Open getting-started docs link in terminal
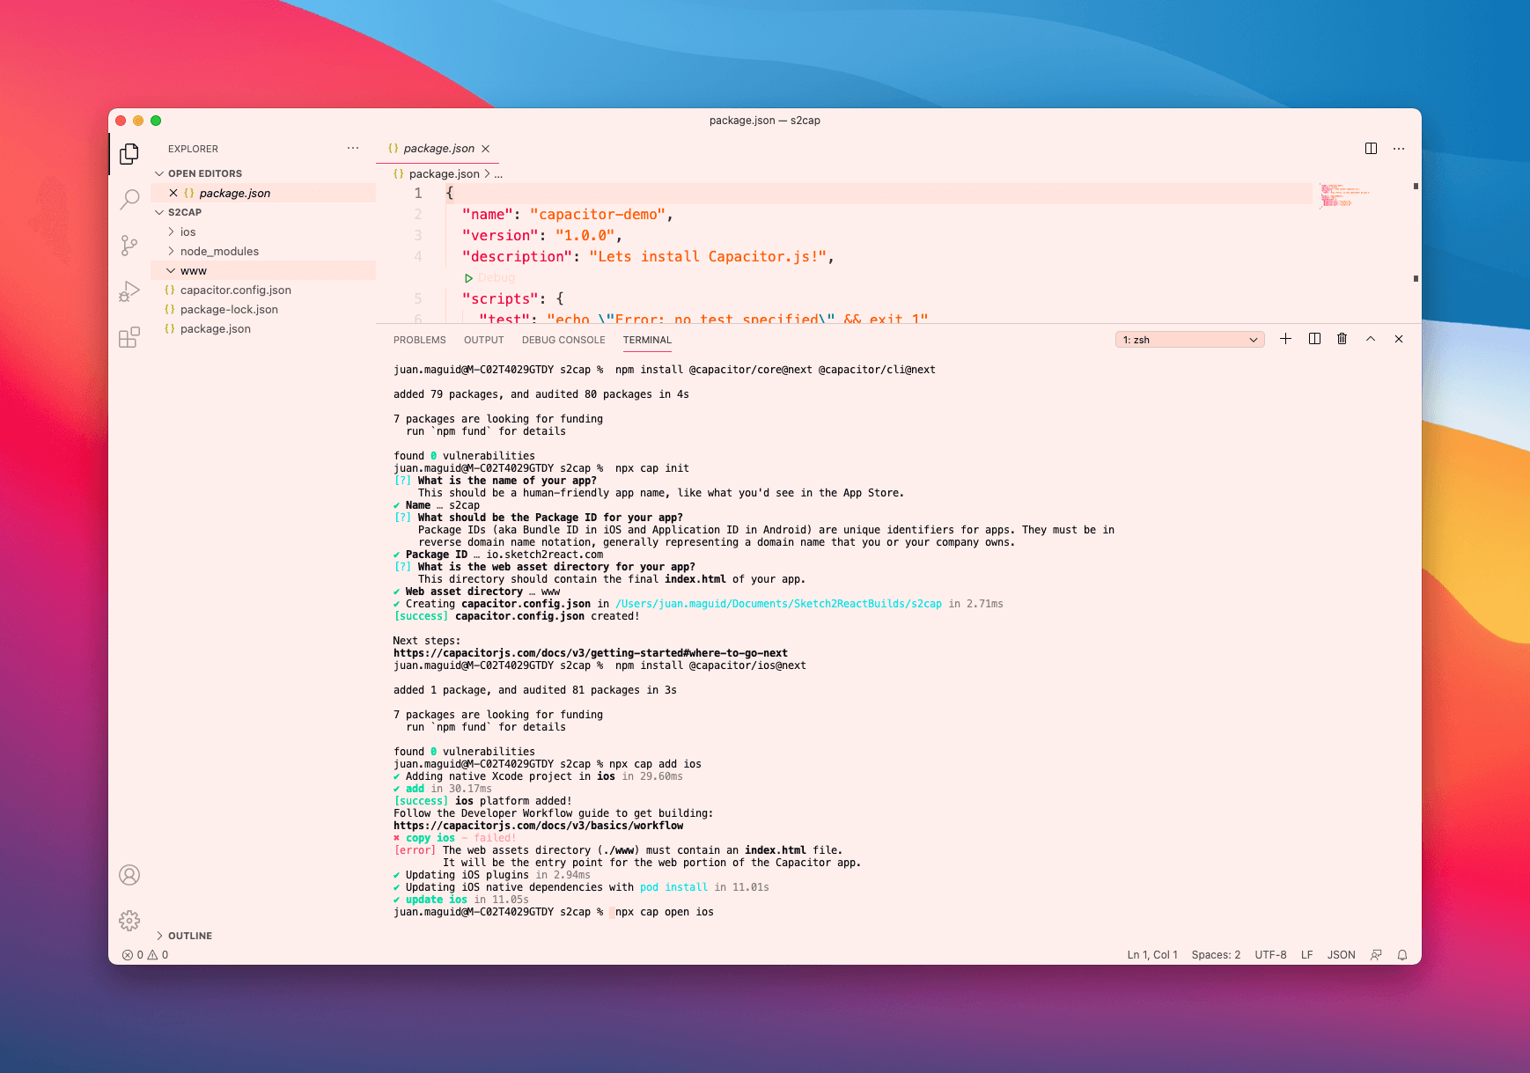Image resolution: width=1530 pixels, height=1073 pixels. pyautogui.click(x=591, y=653)
